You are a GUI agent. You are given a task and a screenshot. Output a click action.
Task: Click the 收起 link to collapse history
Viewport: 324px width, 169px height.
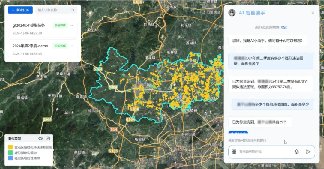click(x=284, y=27)
